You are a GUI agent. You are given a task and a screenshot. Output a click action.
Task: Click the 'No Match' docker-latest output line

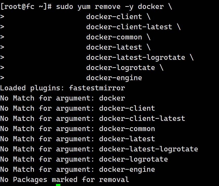point(78,139)
